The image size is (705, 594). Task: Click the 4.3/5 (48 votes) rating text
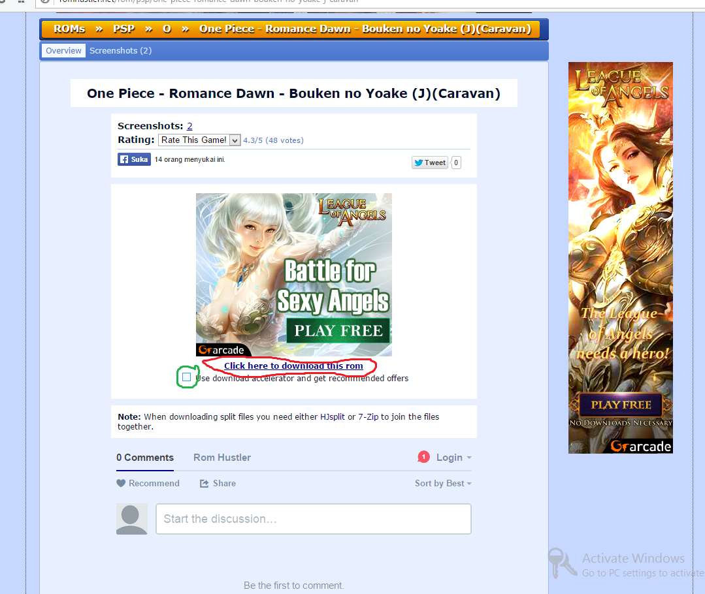(x=273, y=140)
